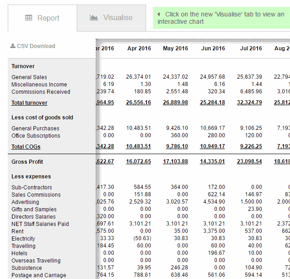Open May Total COGs 9,786.10
The image size is (290, 279).
tap(177, 146)
